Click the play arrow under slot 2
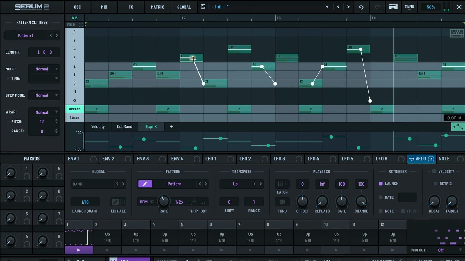The width and height of the screenshot is (465, 261). (107, 250)
